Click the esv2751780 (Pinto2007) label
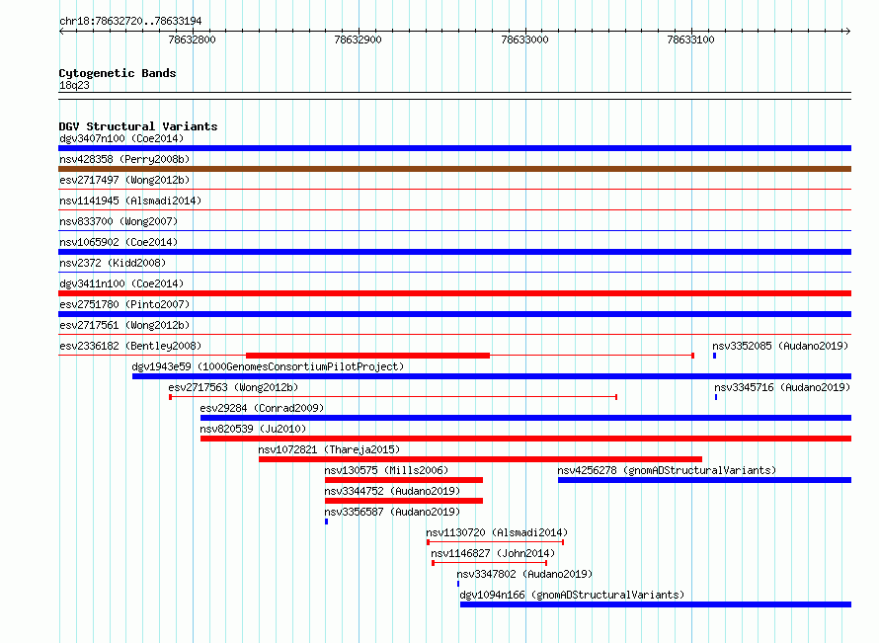 (x=124, y=304)
